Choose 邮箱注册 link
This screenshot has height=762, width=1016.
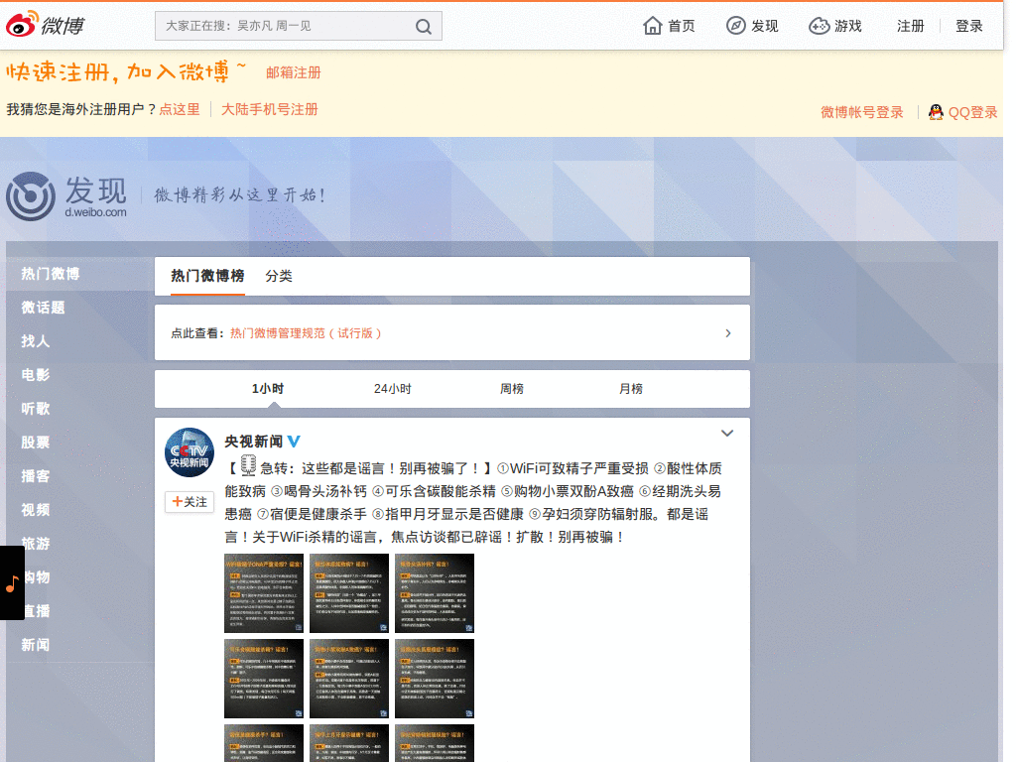294,72
